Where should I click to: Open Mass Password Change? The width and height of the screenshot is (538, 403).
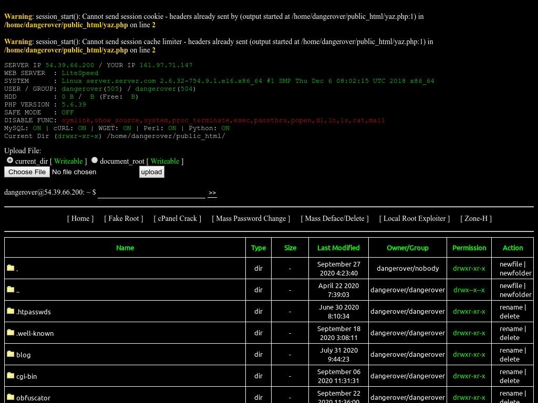pyautogui.click(x=251, y=219)
